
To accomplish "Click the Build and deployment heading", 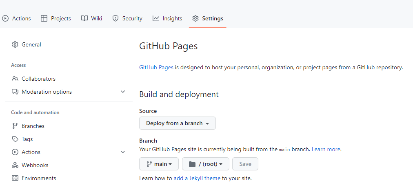I will (179, 94).
